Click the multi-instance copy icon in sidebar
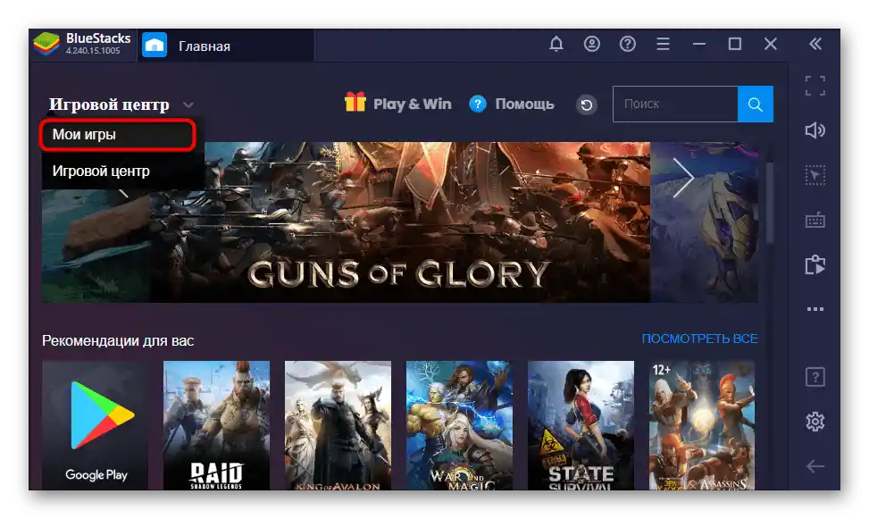The height and width of the screenshot is (519, 869). pos(815,264)
